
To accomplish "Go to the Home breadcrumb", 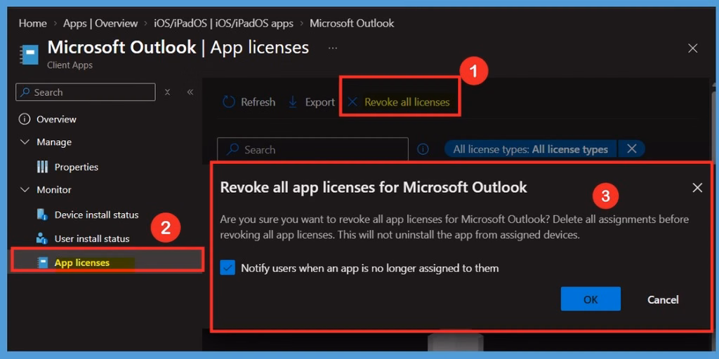I will coord(32,23).
